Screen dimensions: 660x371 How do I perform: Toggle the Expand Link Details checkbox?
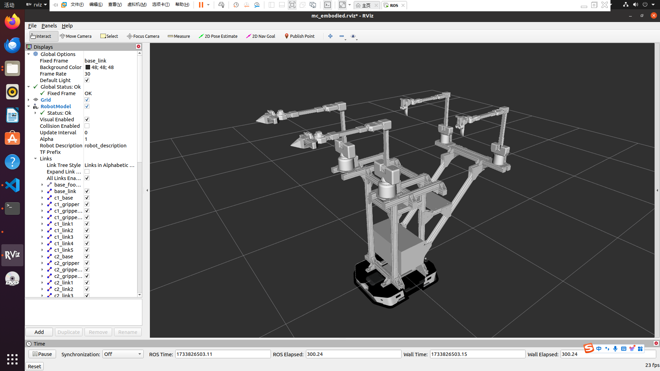pyautogui.click(x=87, y=171)
